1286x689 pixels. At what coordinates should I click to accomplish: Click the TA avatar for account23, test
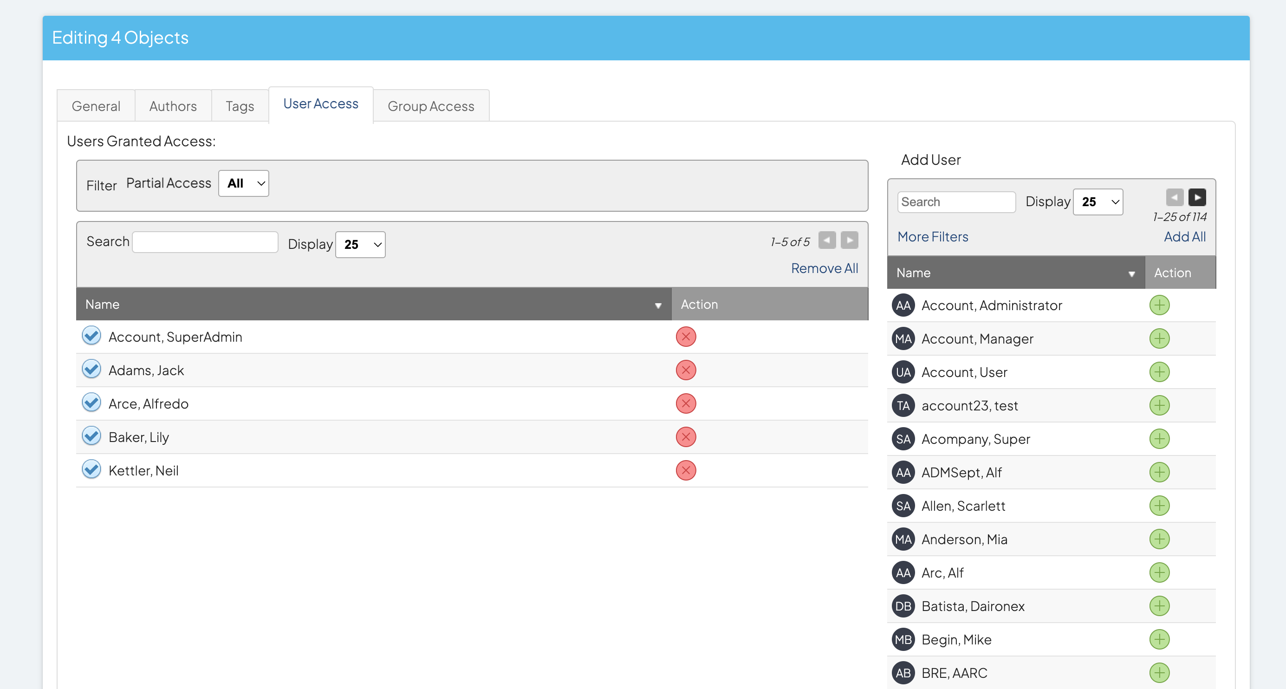(x=903, y=405)
